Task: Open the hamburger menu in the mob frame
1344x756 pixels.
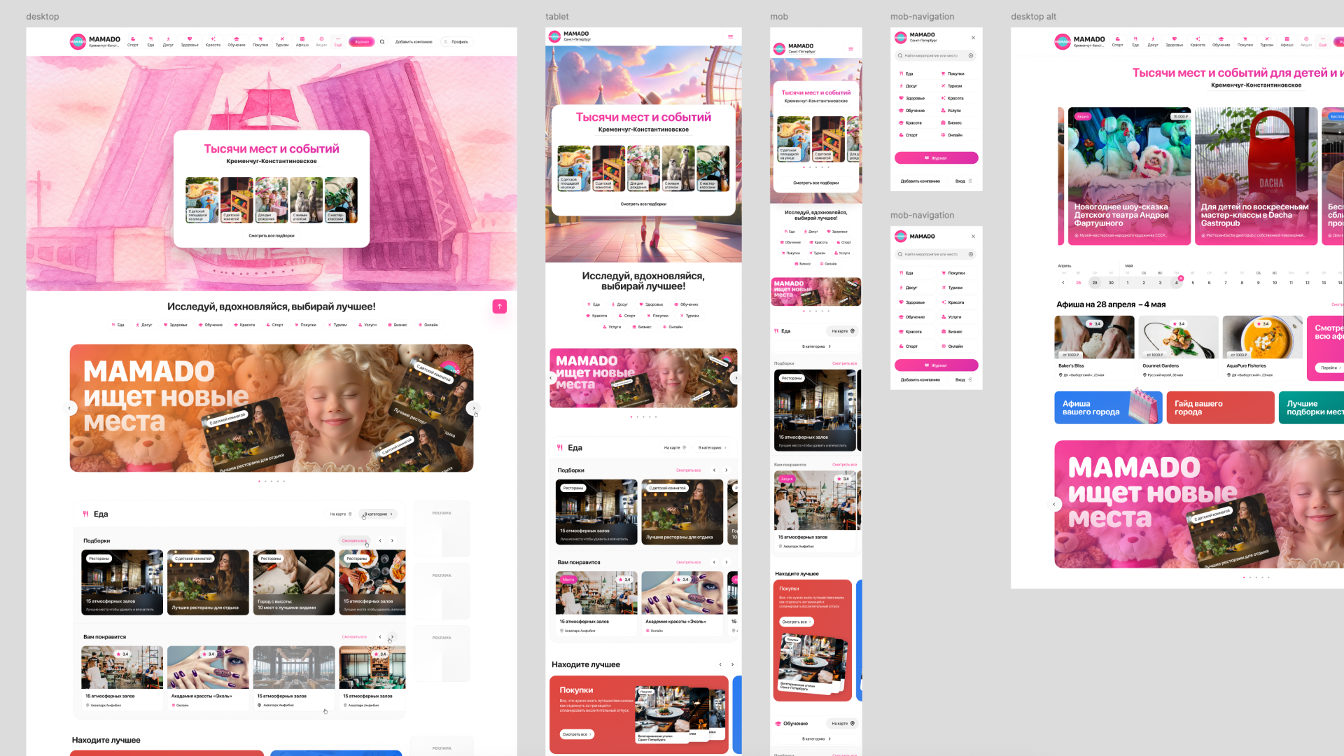Action: coord(851,49)
